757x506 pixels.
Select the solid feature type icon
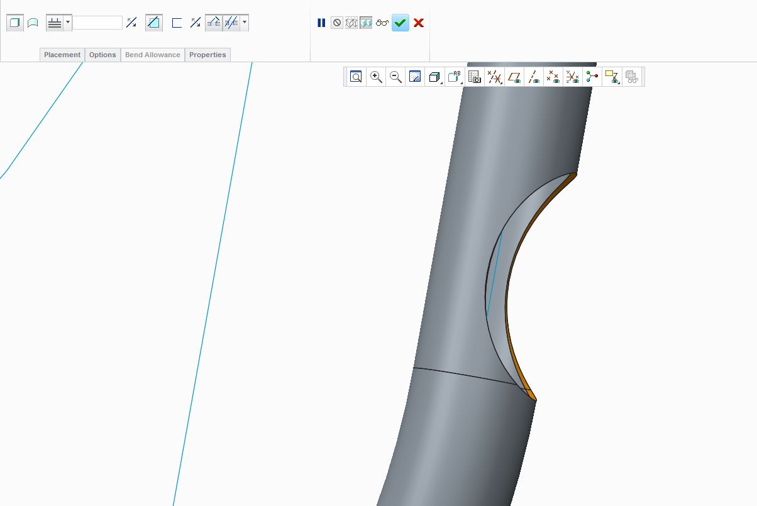(x=15, y=23)
